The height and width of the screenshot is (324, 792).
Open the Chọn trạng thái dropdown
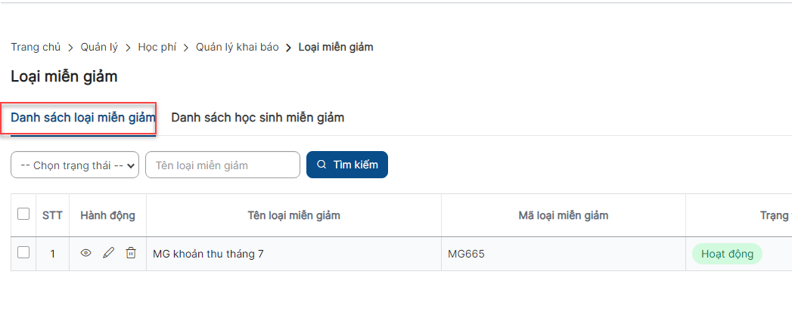point(75,165)
